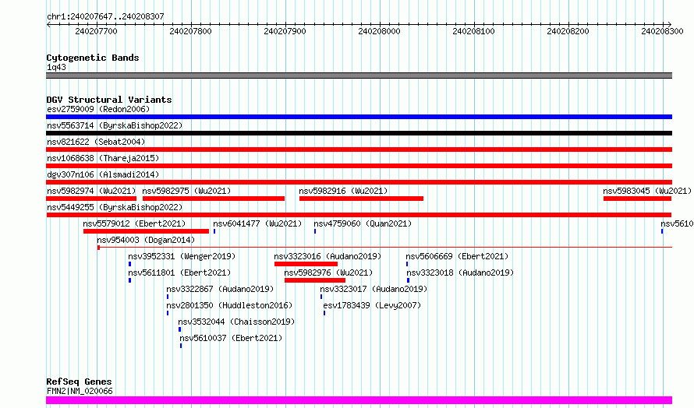
Task: Click the Cytogenetic Bands track title
Action: coord(93,58)
